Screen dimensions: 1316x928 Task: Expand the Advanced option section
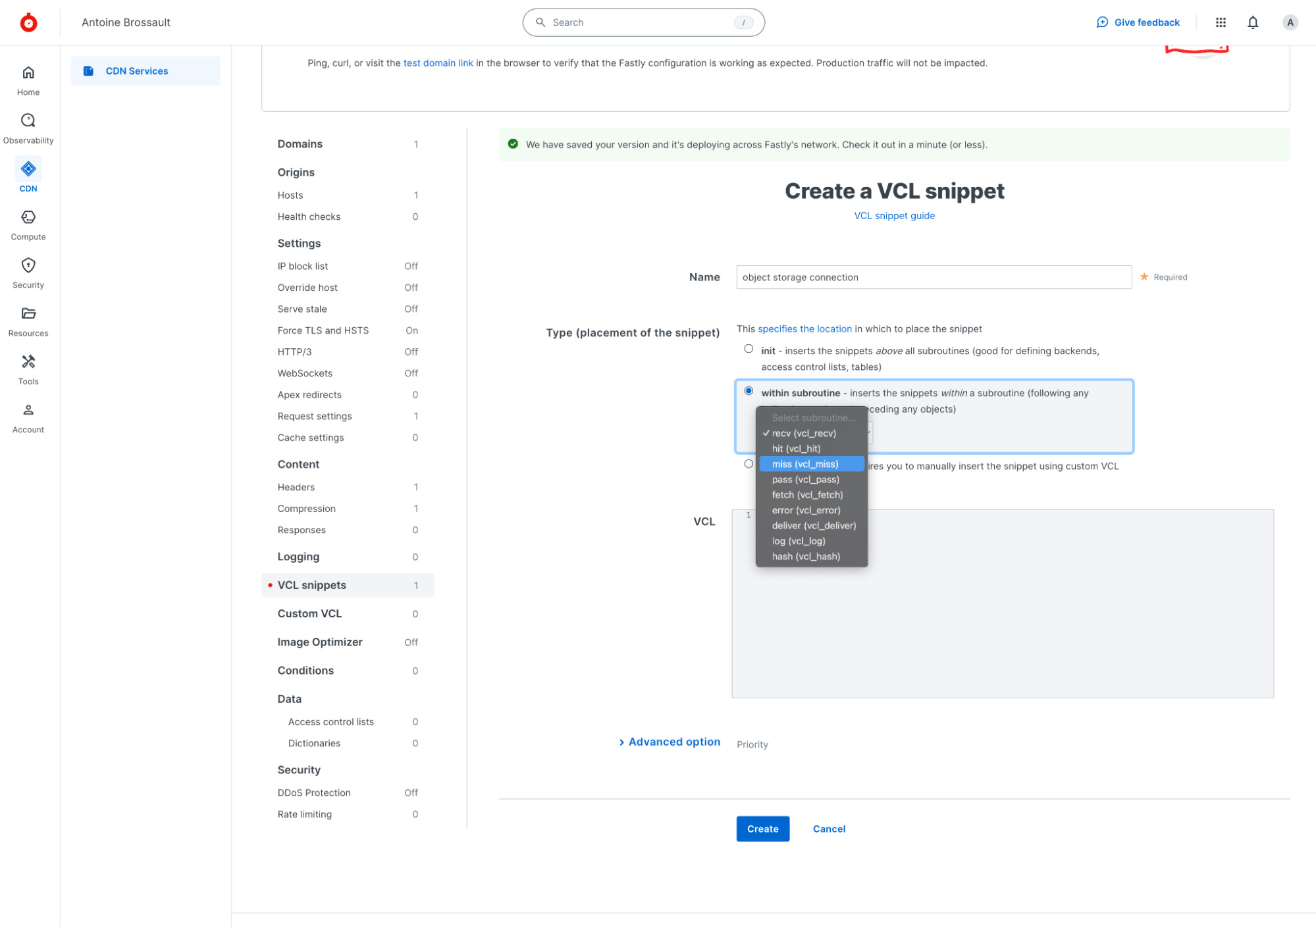(x=670, y=742)
